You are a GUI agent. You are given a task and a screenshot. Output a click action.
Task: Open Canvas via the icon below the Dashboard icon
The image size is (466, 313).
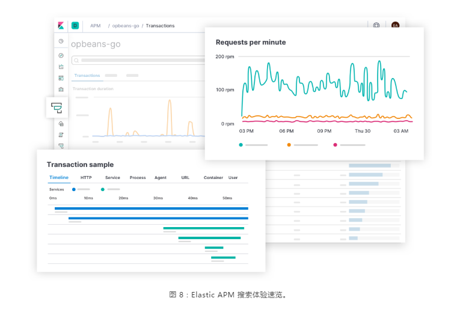coord(61,90)
